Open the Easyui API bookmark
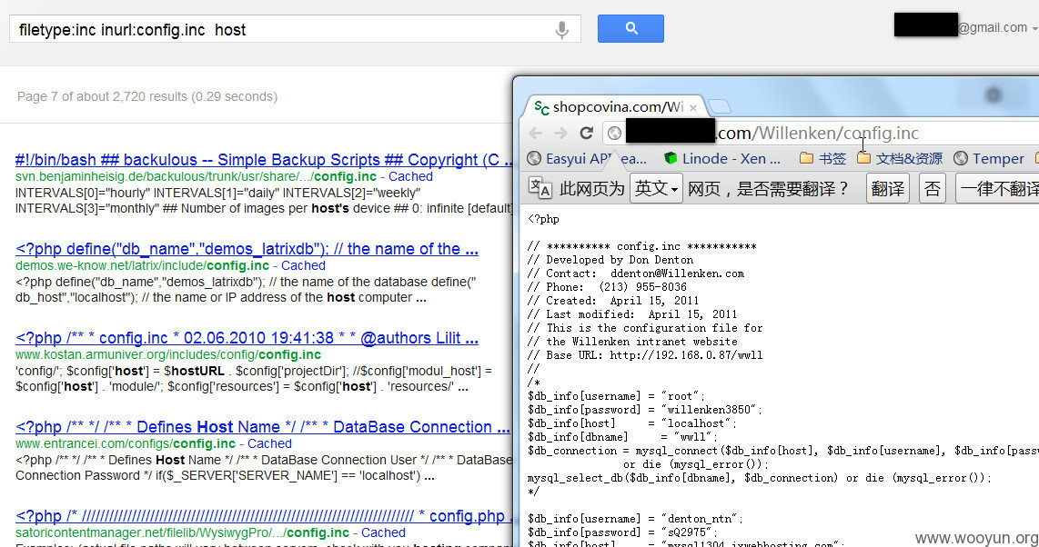The height and width of the screenshot is (547, 1039). click(x=587, y=159)
